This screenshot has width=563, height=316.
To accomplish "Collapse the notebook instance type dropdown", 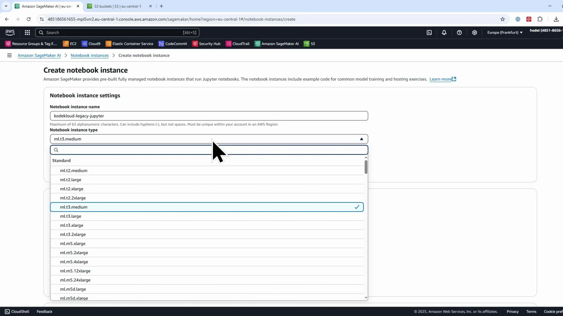I will click(361, 139).
